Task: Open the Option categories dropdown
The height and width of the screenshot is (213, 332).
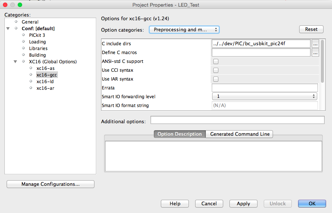Action: point(184,30)
